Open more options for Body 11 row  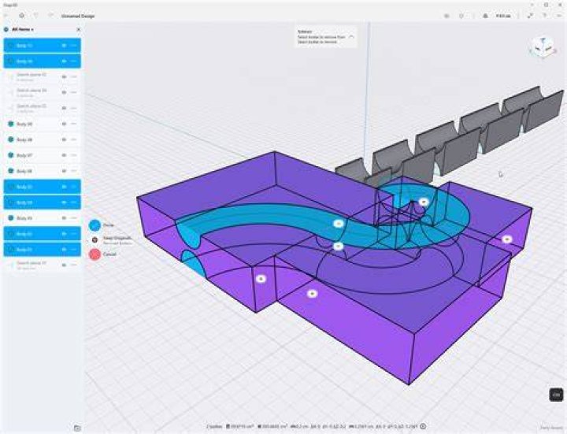click(74, 46)
